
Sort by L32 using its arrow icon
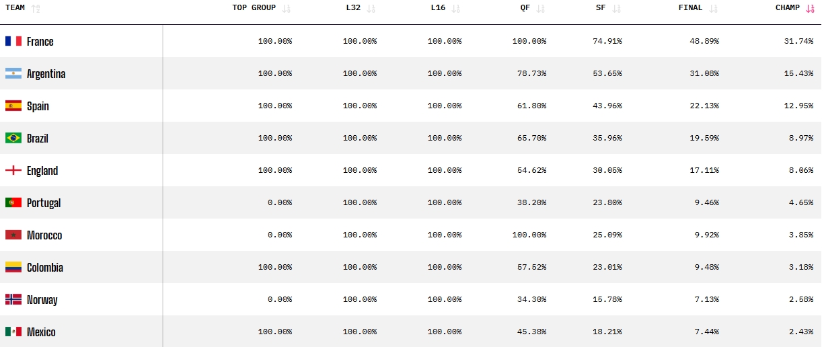coord(371,9)
